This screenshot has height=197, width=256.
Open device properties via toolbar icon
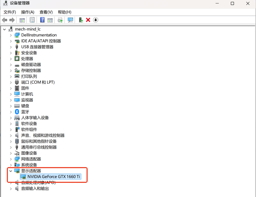[x=32, y=20]
